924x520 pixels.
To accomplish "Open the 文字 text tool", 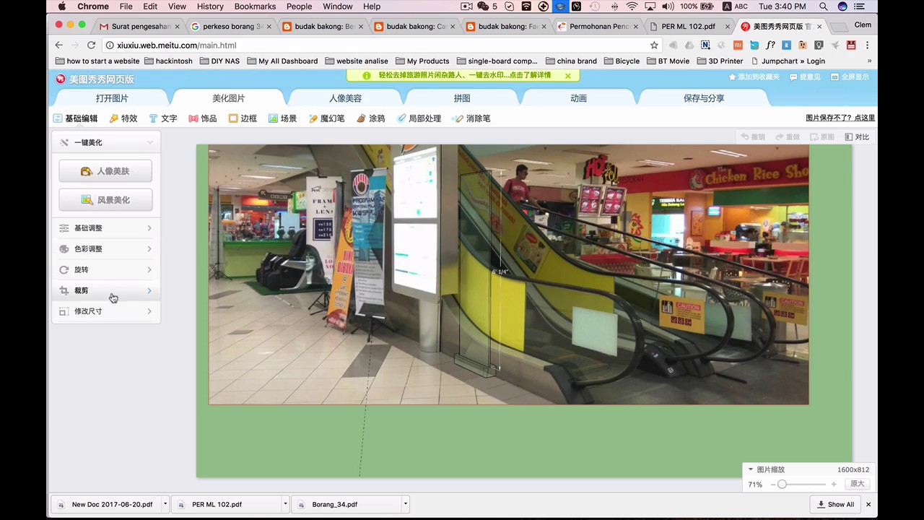I will pyautogui.click(x=162, y=118).
